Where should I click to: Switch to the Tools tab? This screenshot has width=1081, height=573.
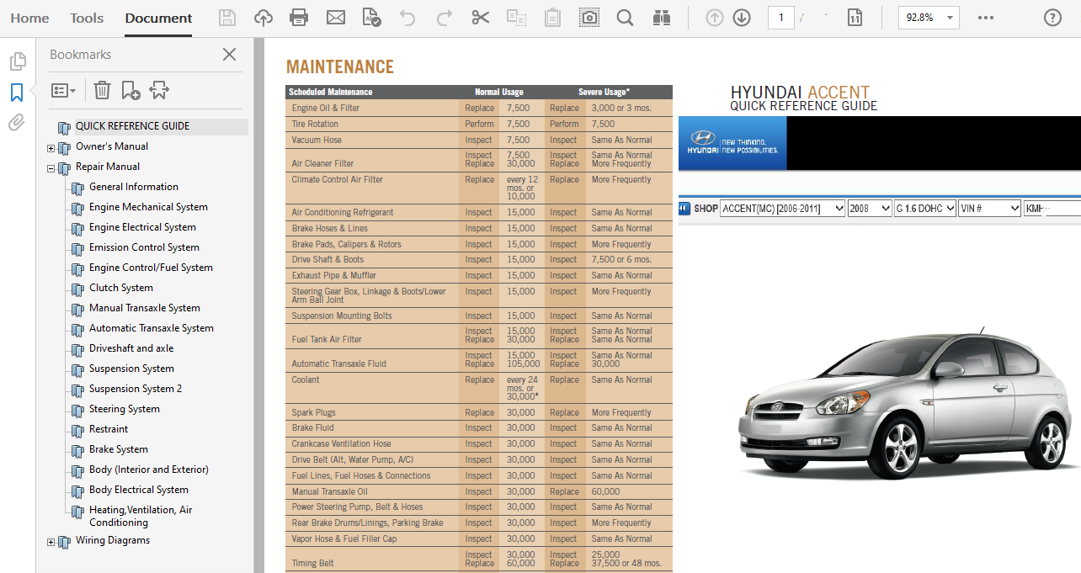86,18
